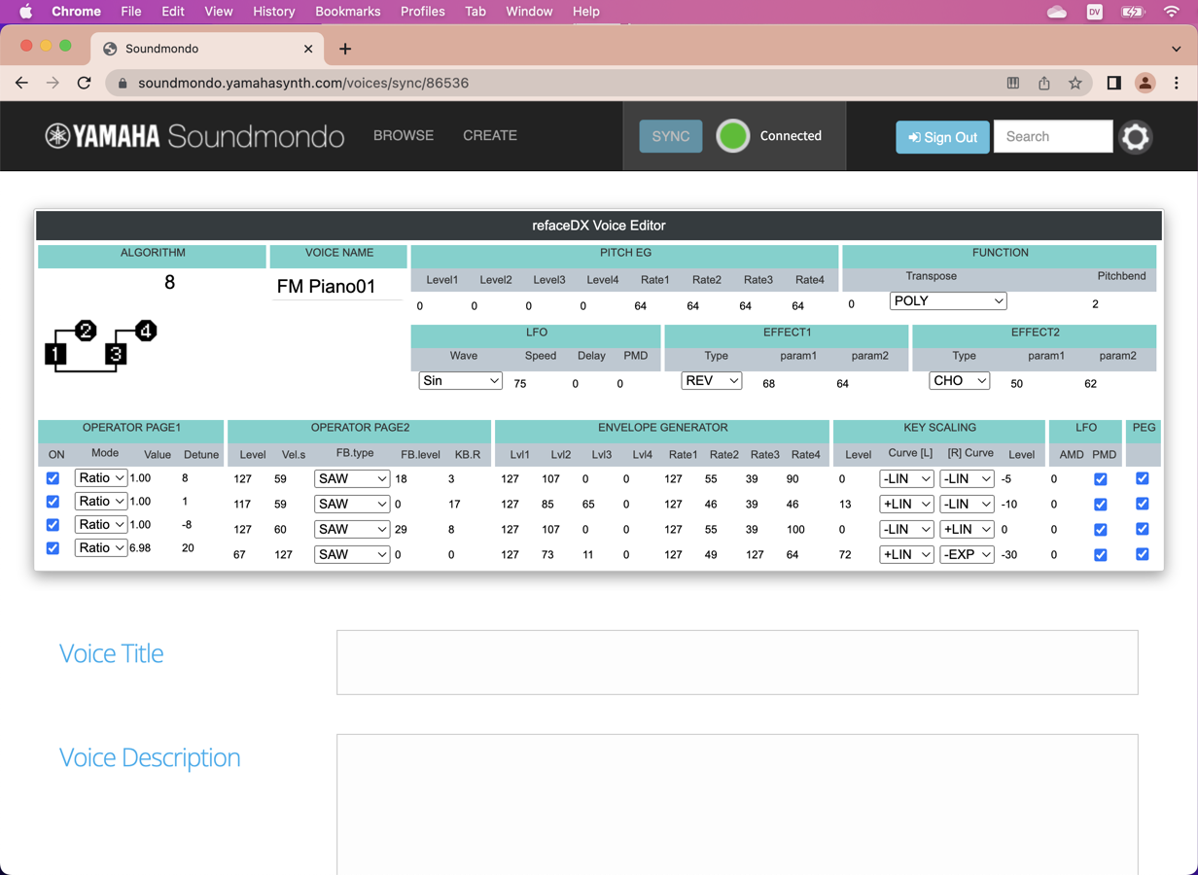
Task: Uncheck PEG checkbox for operator 4
Action: (1142, 554)
